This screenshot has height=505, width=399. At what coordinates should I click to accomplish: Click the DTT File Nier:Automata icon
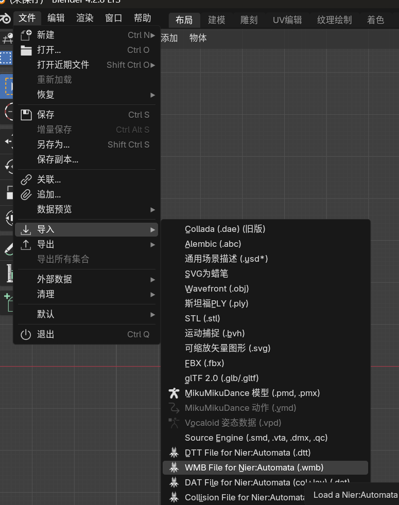pos(174,453)
